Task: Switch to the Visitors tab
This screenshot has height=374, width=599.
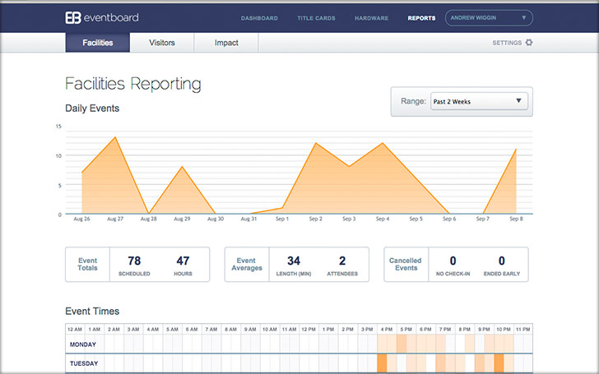Action: pyautogui.click(x=161, y=43)
